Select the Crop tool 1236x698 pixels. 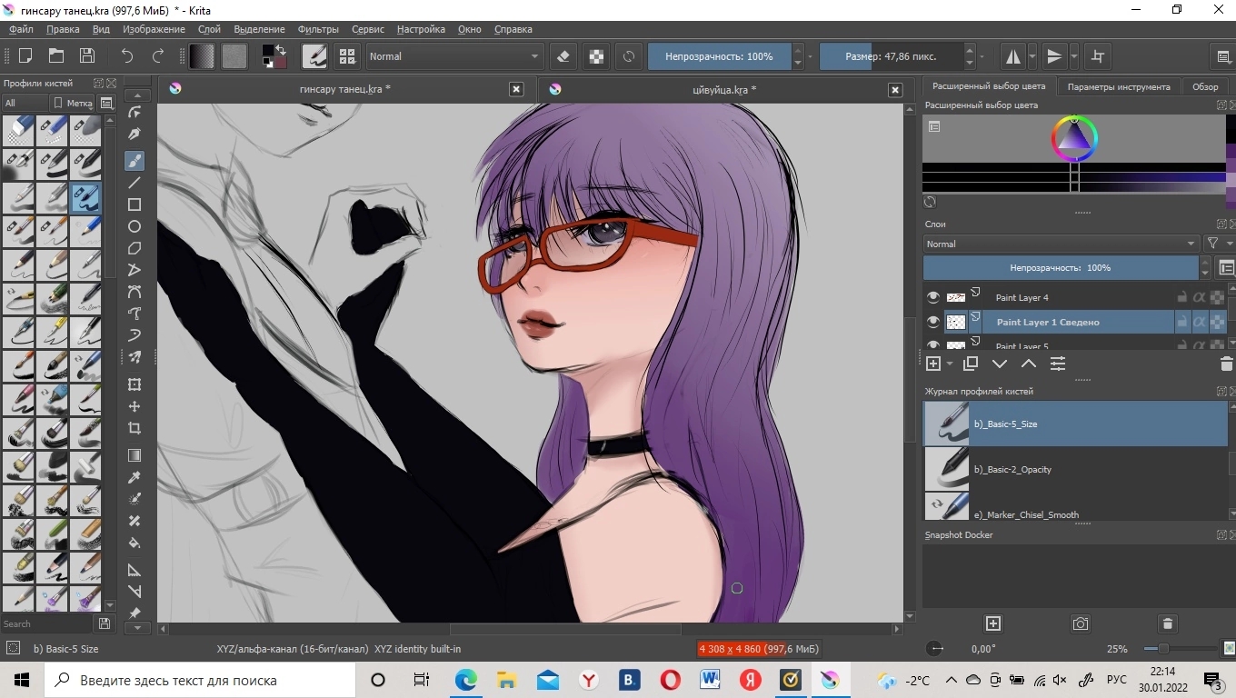[x=135, y=428]
